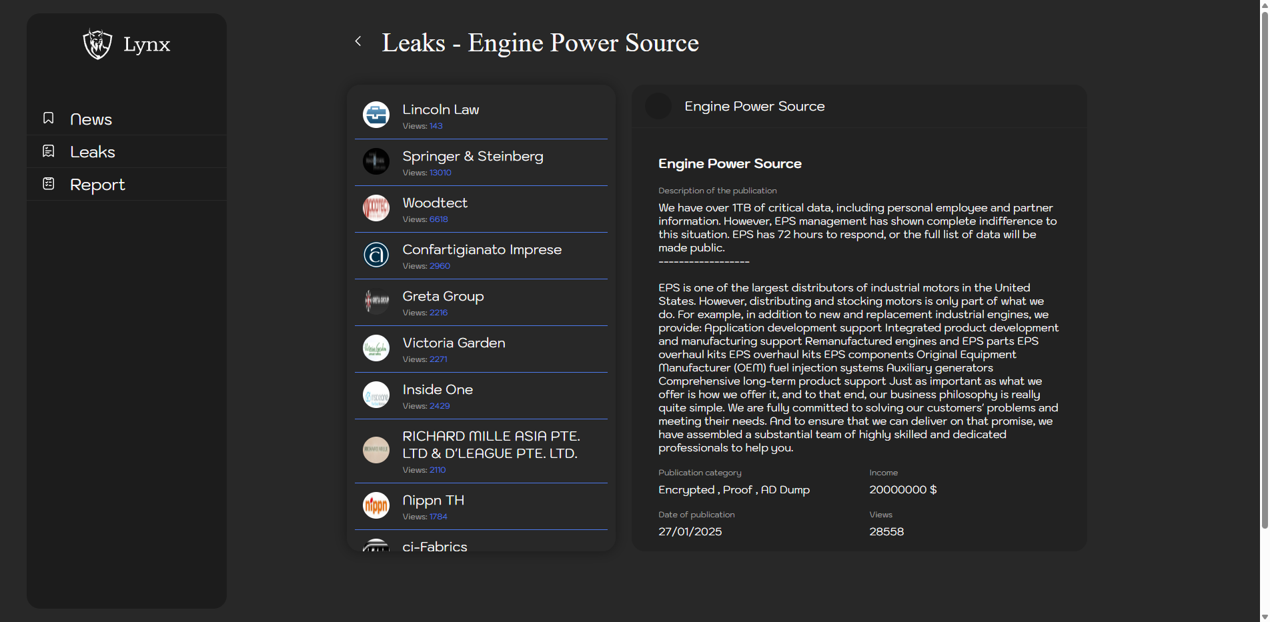1270x622 pixels.
Task: Select the partially visible ci-Fabrics entry
Action: (x=435, y=545)
